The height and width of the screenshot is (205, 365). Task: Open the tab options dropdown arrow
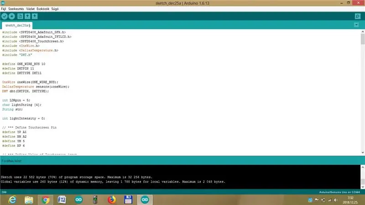click(356, 25)
